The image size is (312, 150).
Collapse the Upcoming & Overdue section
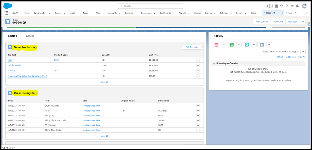pos(214,63)
